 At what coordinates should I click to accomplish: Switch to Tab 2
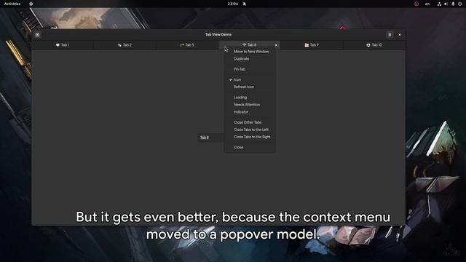[x=125, y=45]
